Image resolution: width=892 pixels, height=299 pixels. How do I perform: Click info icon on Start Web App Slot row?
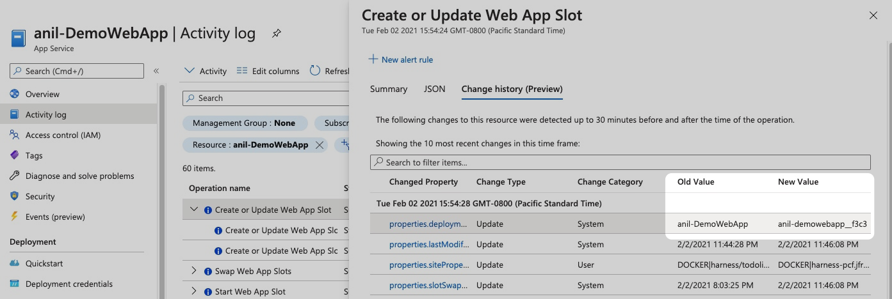(x=208, y=292)
